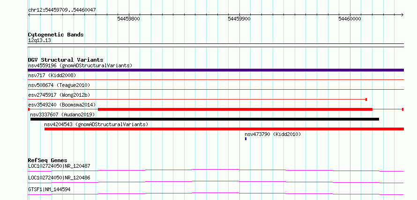Select the DGV Structural Variants track heading
Image resolution: width=417 pixels, height=200 pixels.
pos(66,60)
